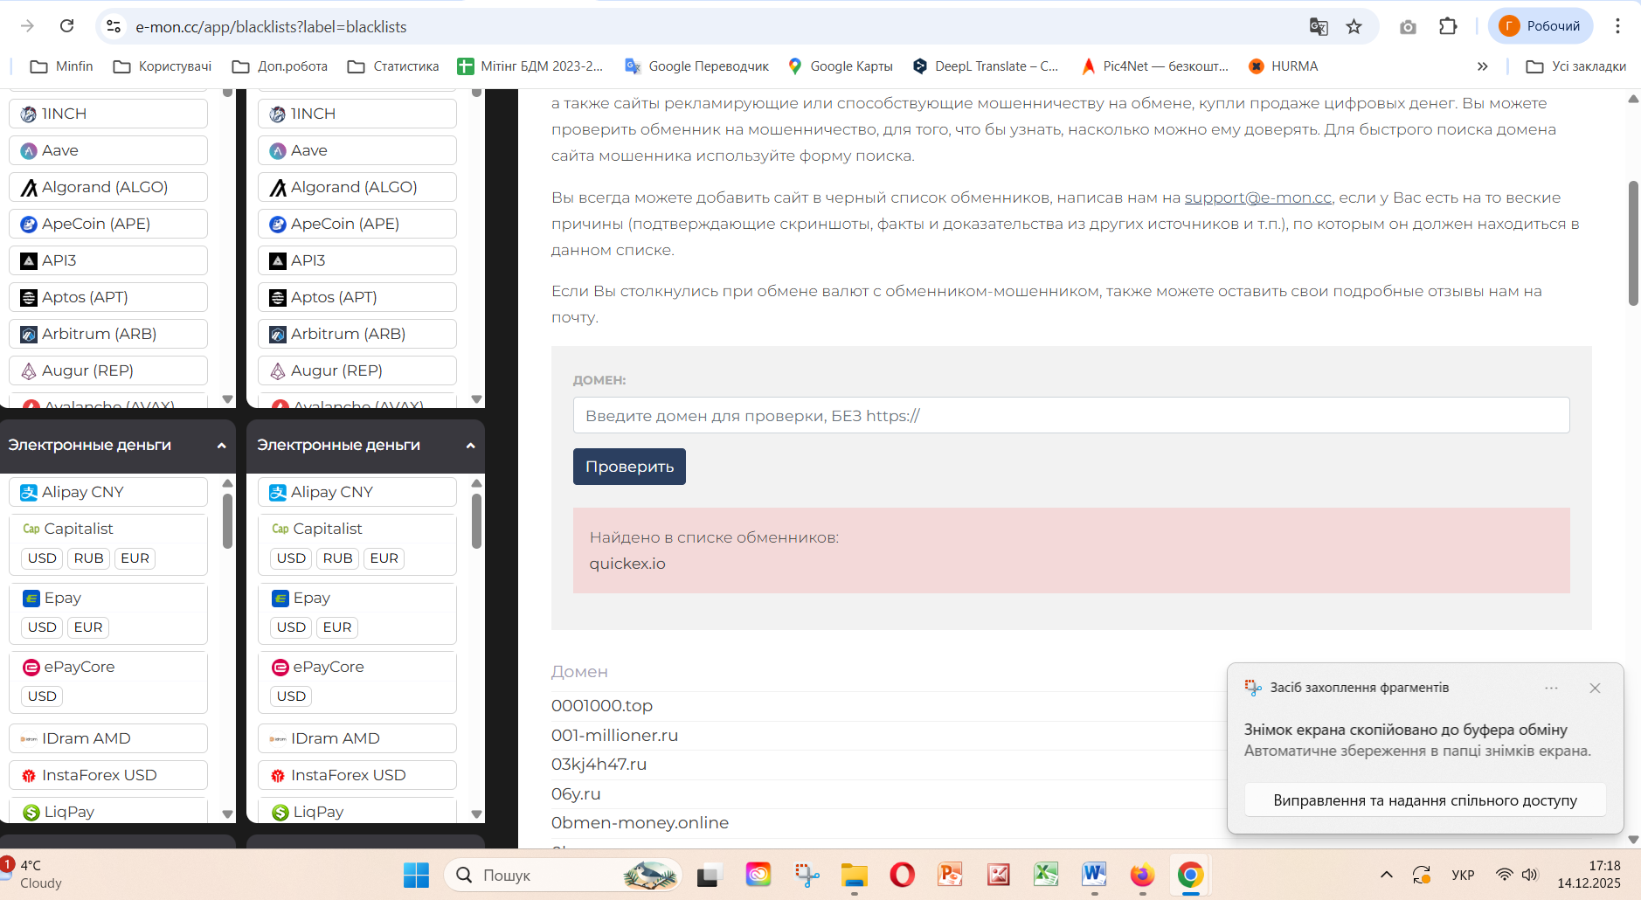Select quickex.io result text
Screen dimensions: 1641x900
pyautogui.click(x=627, y=564)
